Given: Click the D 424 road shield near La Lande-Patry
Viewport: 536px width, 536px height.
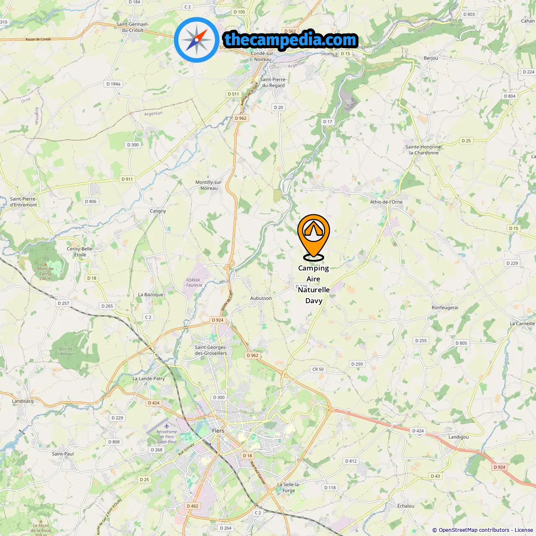Looking at the screenshot, I should [x=154, y=403].
